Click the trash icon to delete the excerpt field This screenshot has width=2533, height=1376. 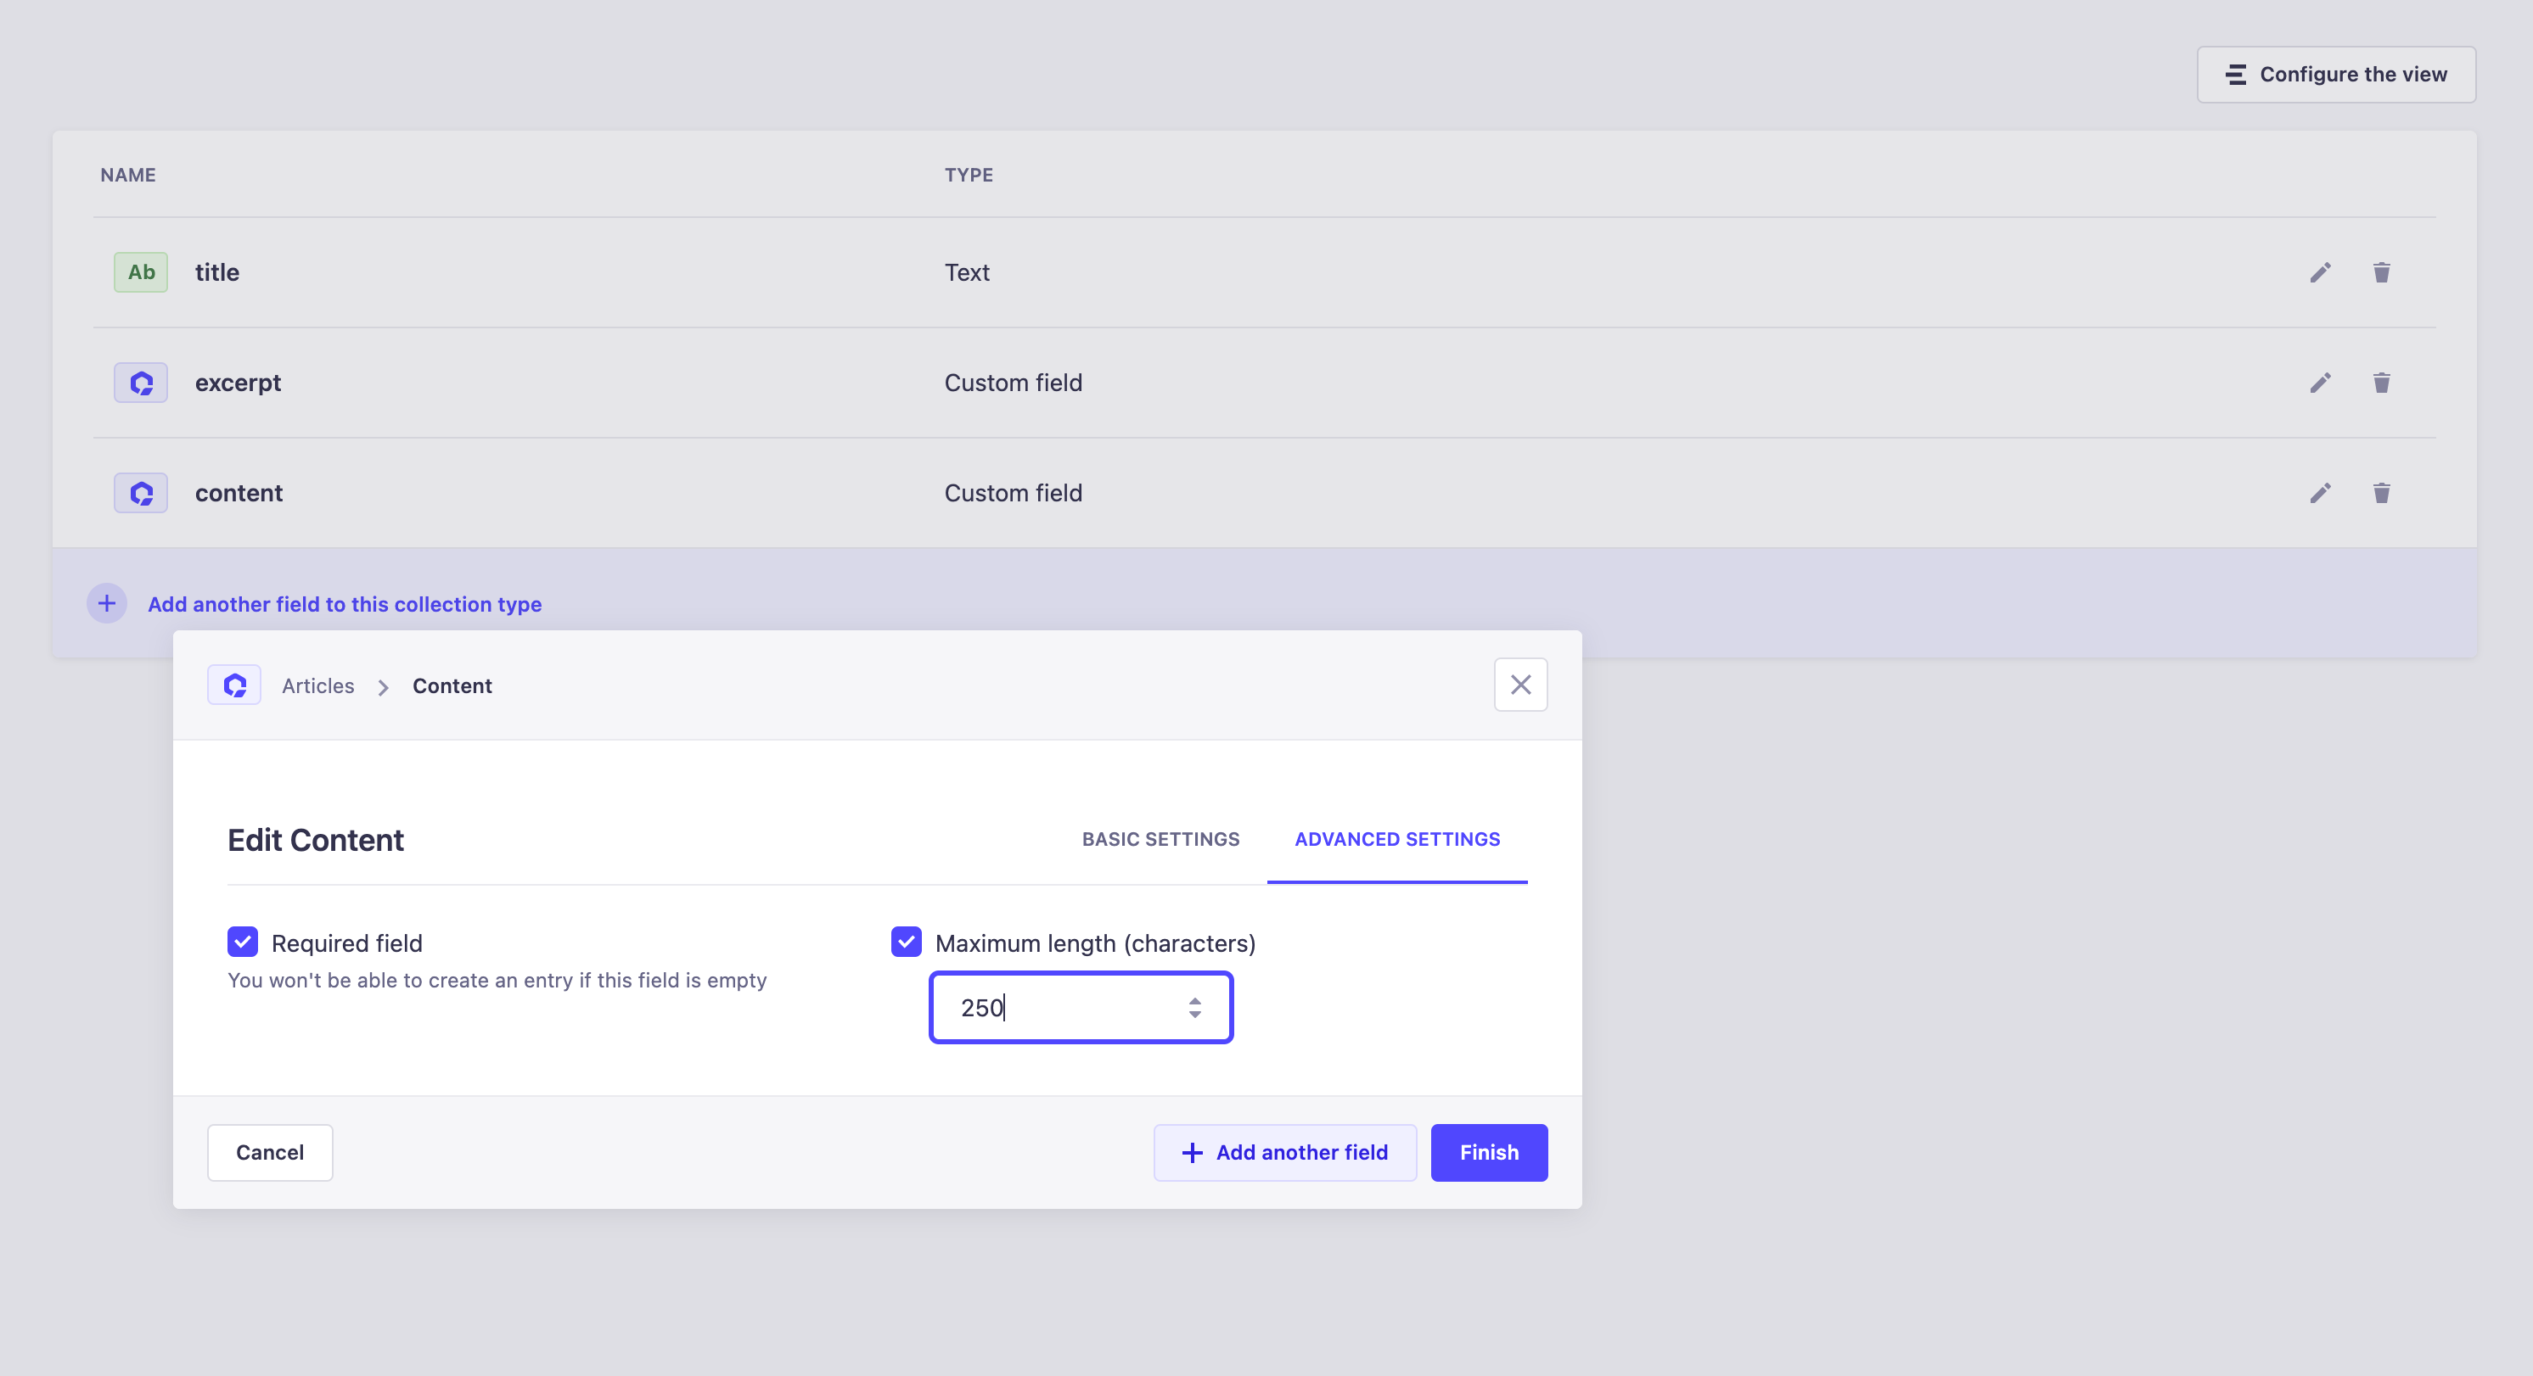[2380, 383]
